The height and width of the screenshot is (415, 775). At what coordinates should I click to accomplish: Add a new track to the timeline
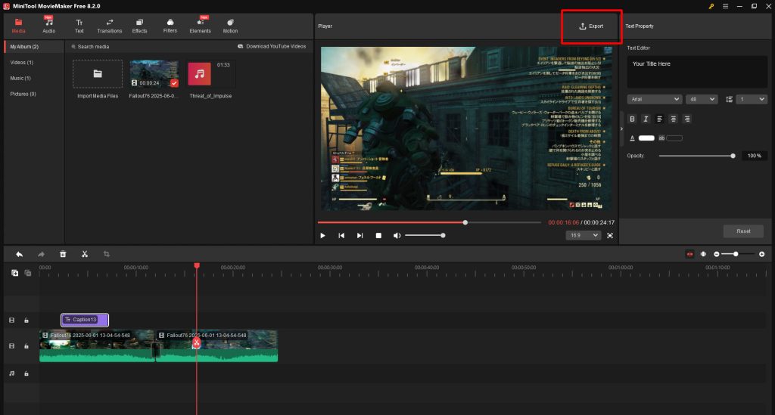coord(15,273)
